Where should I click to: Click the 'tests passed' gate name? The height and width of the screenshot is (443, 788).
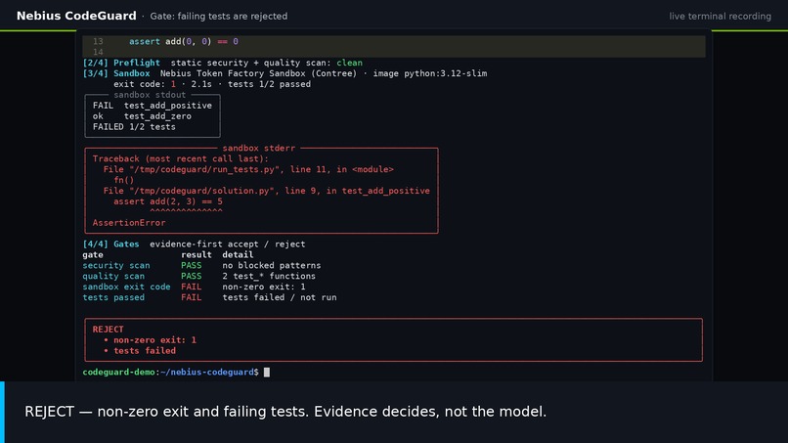[x=113, y=297]
